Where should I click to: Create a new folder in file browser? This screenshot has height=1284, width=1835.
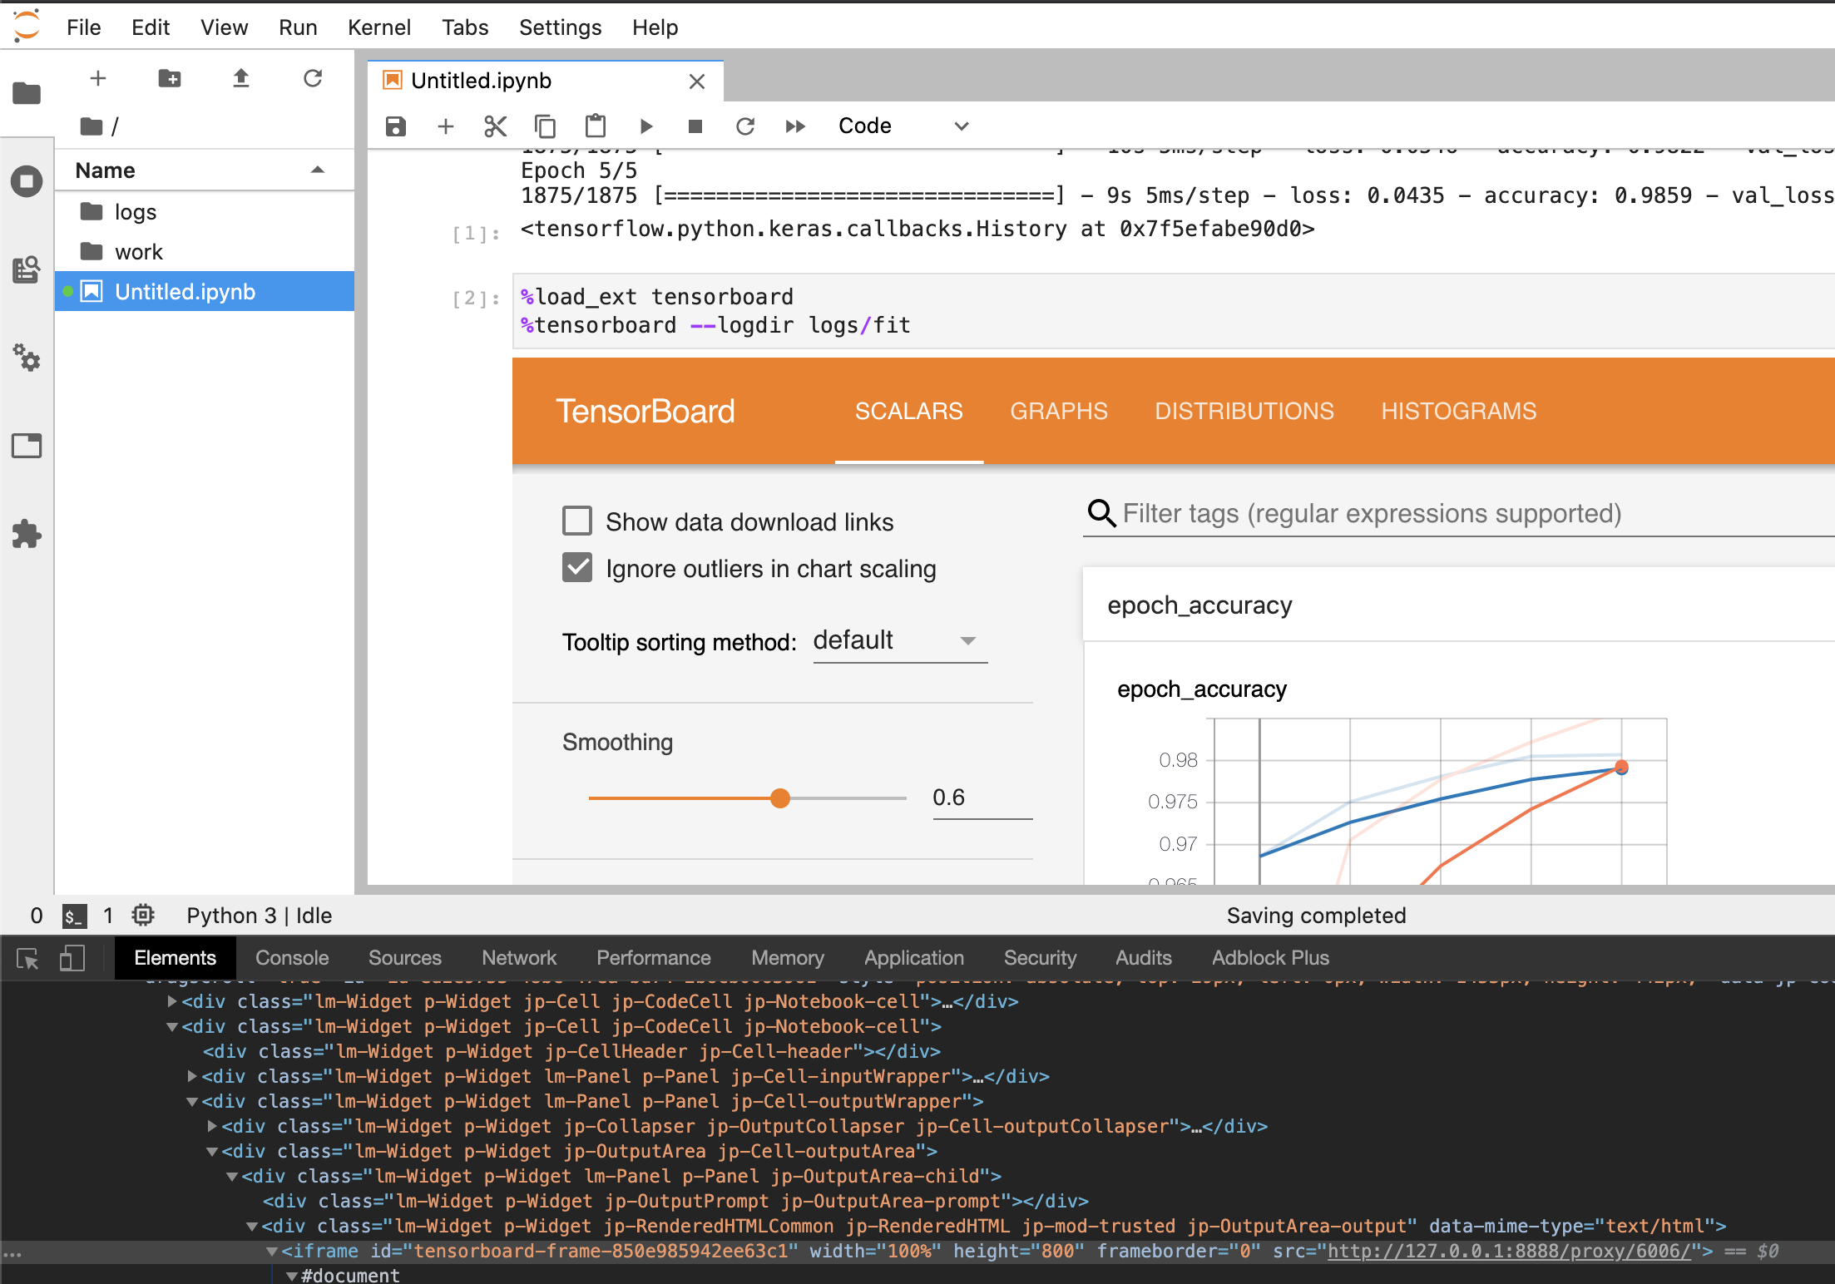click(x=170, y=78)
